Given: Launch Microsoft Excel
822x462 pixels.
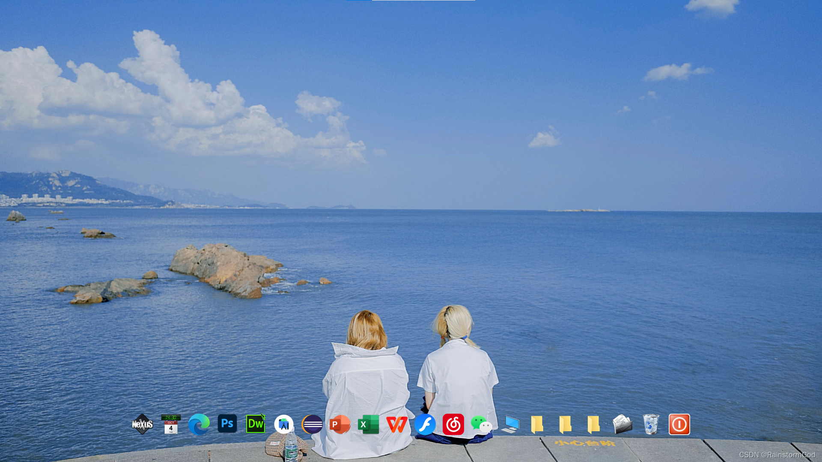Looking at the screenshot, I should coord(368,424).
